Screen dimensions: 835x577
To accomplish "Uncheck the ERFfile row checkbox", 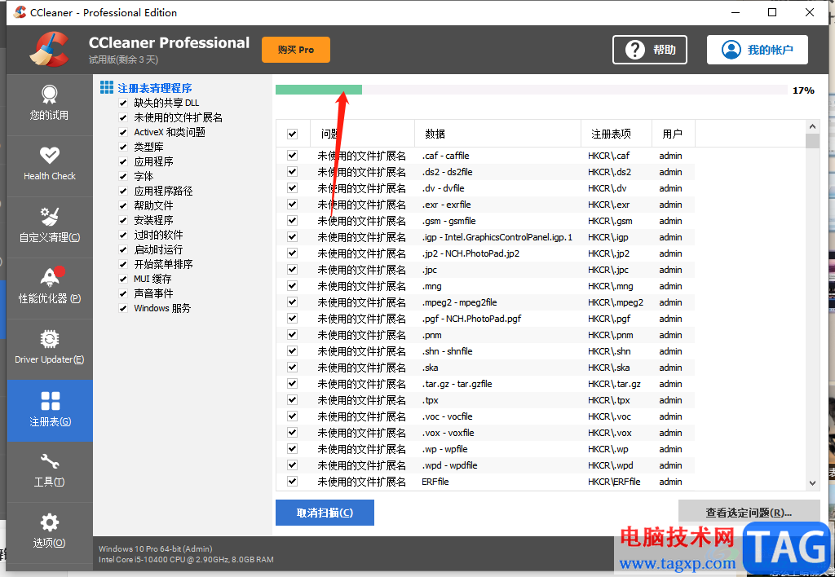I will click(x=293, y=481).
